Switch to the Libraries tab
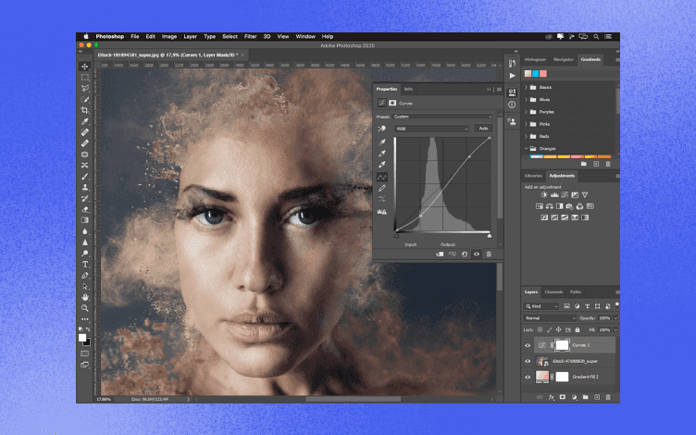The height and width of the screenshot is (435, 696). pos(533,176)
